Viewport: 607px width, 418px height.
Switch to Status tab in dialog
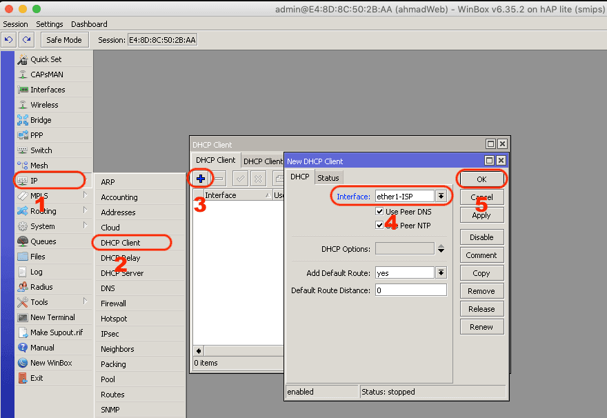click(328, 178)
